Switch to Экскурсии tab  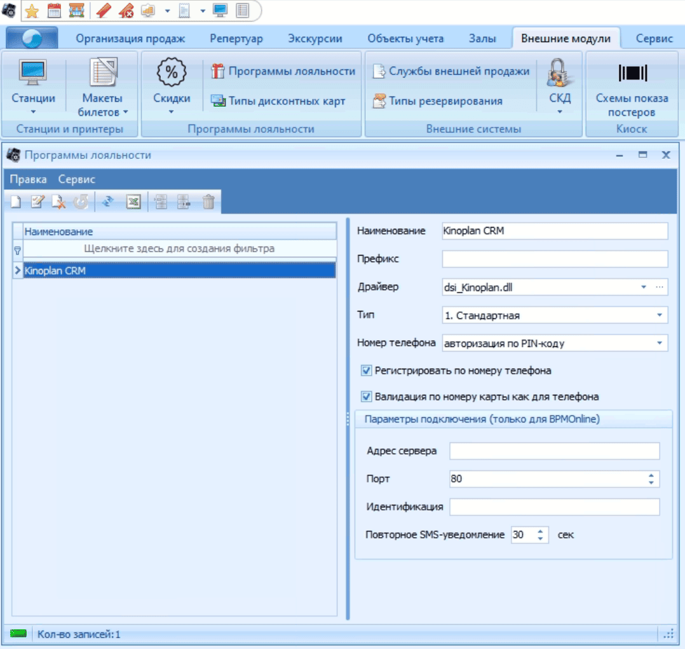coord(315,39)
